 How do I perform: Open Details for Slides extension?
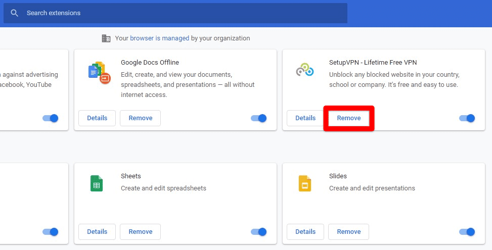click(x=305, y=232)
